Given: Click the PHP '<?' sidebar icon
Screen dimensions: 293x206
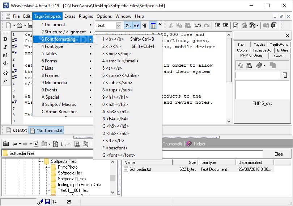Looking at the screenshot, I should click(5, 73).
